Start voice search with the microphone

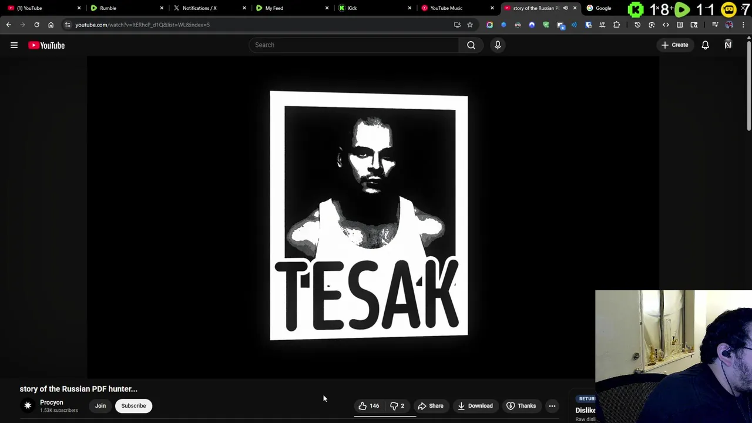pyautogui.click(x=498, y=45)
